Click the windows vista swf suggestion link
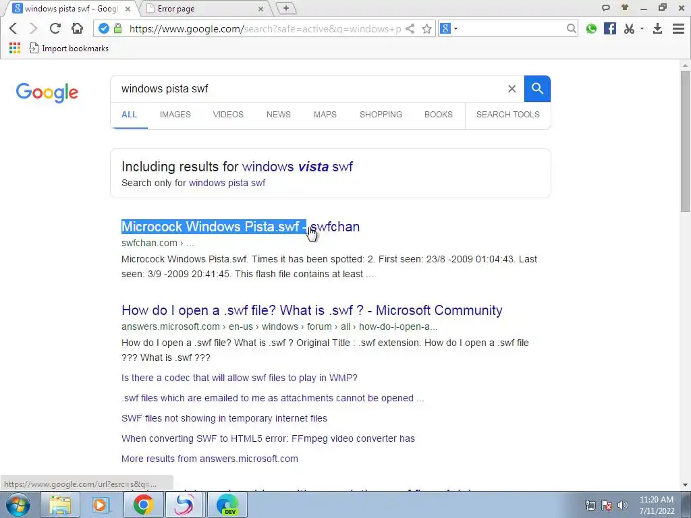This screenshot has width=691, height=518. 298,167
